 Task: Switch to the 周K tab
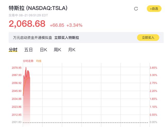coord(57,50)
